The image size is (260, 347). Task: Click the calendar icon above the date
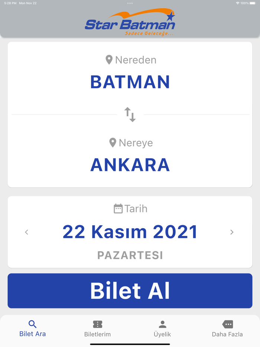click(118, 208)
